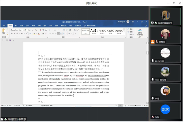Apply Superscript formatting icon
Screen dimensions: 183x122
click(27, 34)
